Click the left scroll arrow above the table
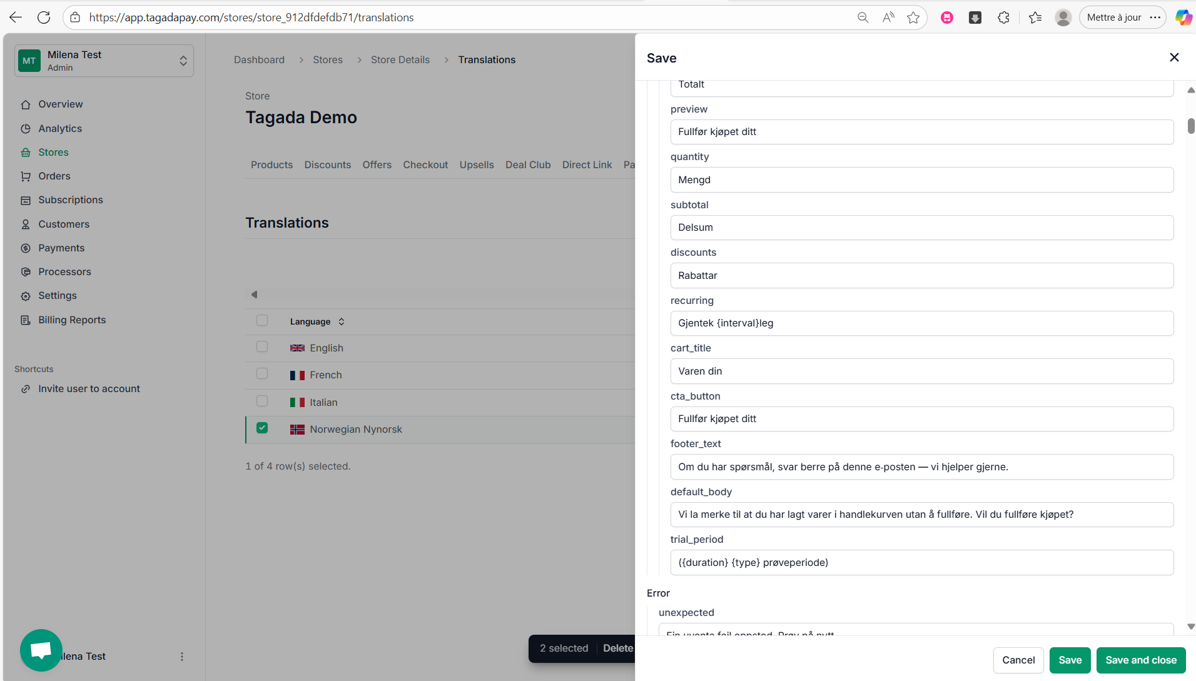Viewport: 1196px width, 681px height. 254,295
